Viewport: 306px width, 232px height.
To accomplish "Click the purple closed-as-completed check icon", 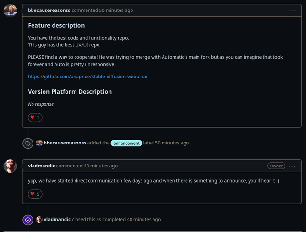I will (x=28, y=220).
